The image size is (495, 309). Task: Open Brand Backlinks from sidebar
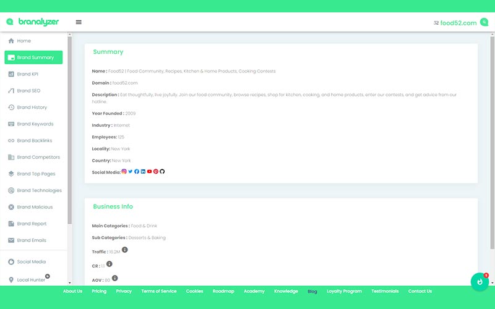[33, 141]
